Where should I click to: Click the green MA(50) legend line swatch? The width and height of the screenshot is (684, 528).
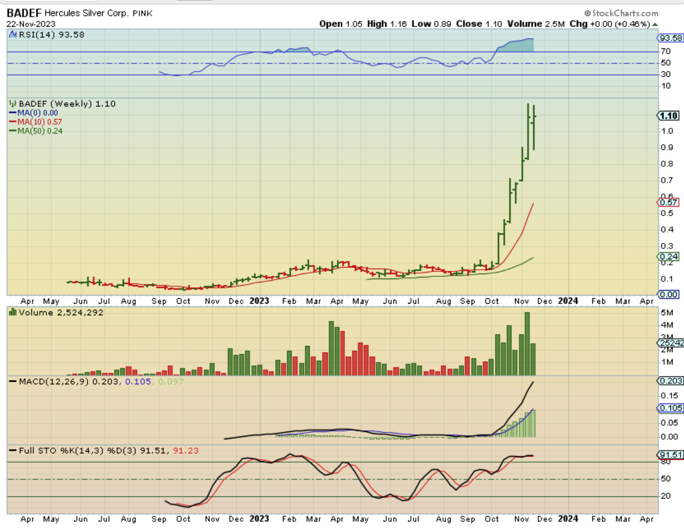point(13,131)
